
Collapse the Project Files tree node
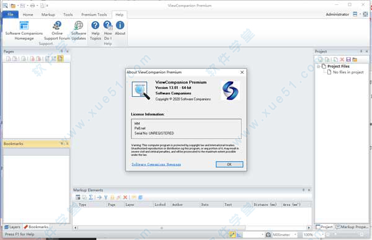pyautogui.click(x=319, y=66)
